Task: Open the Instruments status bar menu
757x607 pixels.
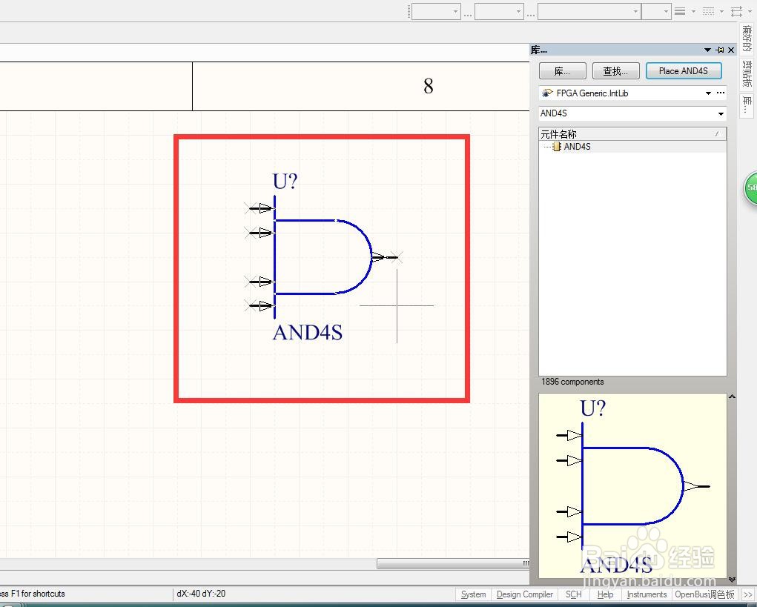Action: point(647,594)
